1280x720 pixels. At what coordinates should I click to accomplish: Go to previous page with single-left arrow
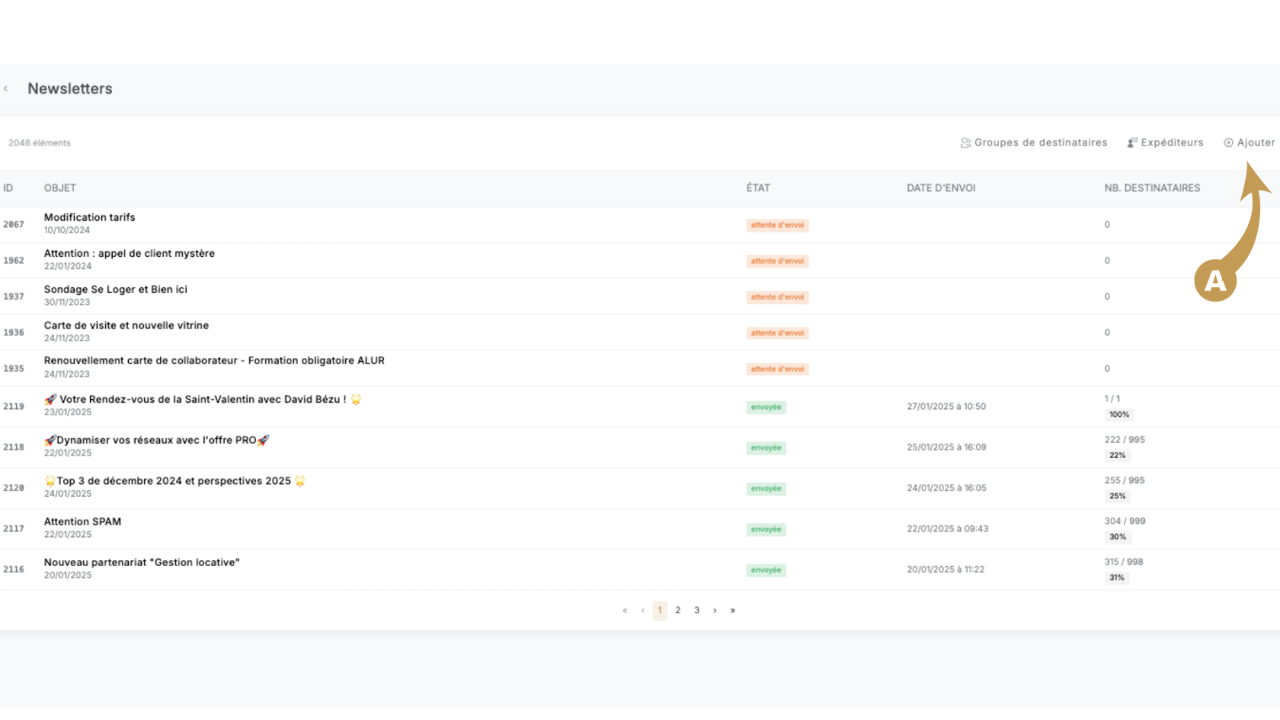point(642,610)
